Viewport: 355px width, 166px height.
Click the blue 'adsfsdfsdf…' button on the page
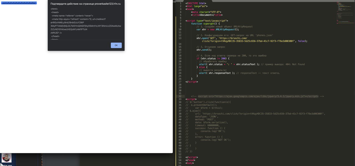click(19, 3)
